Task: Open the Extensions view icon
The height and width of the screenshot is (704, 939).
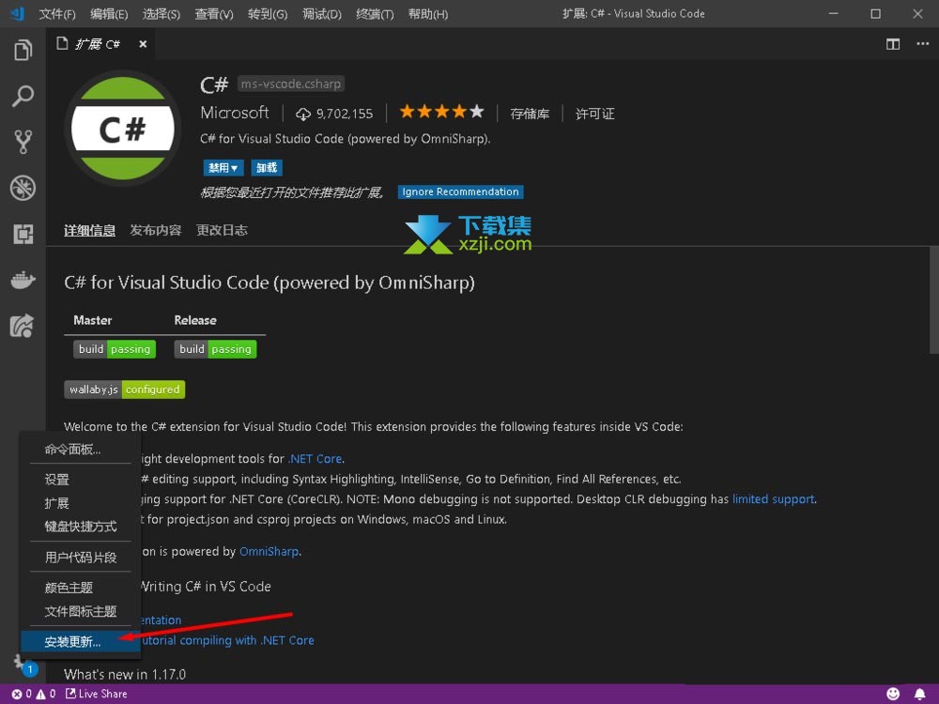Action: 23,234
